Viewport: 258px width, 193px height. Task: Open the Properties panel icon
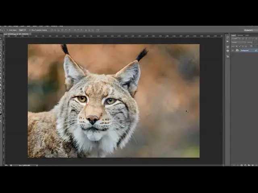click(227, 46)
